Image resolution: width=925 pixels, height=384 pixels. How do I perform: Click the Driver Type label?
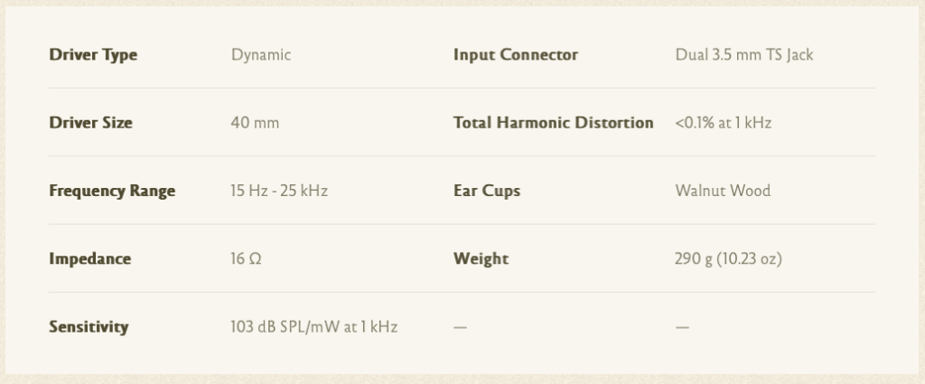point(93,54)
